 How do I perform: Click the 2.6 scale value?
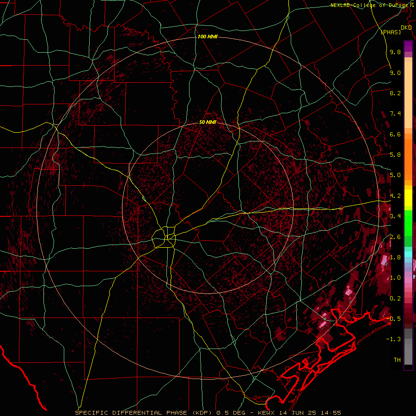pyautogui.click(x=395, y=237)
